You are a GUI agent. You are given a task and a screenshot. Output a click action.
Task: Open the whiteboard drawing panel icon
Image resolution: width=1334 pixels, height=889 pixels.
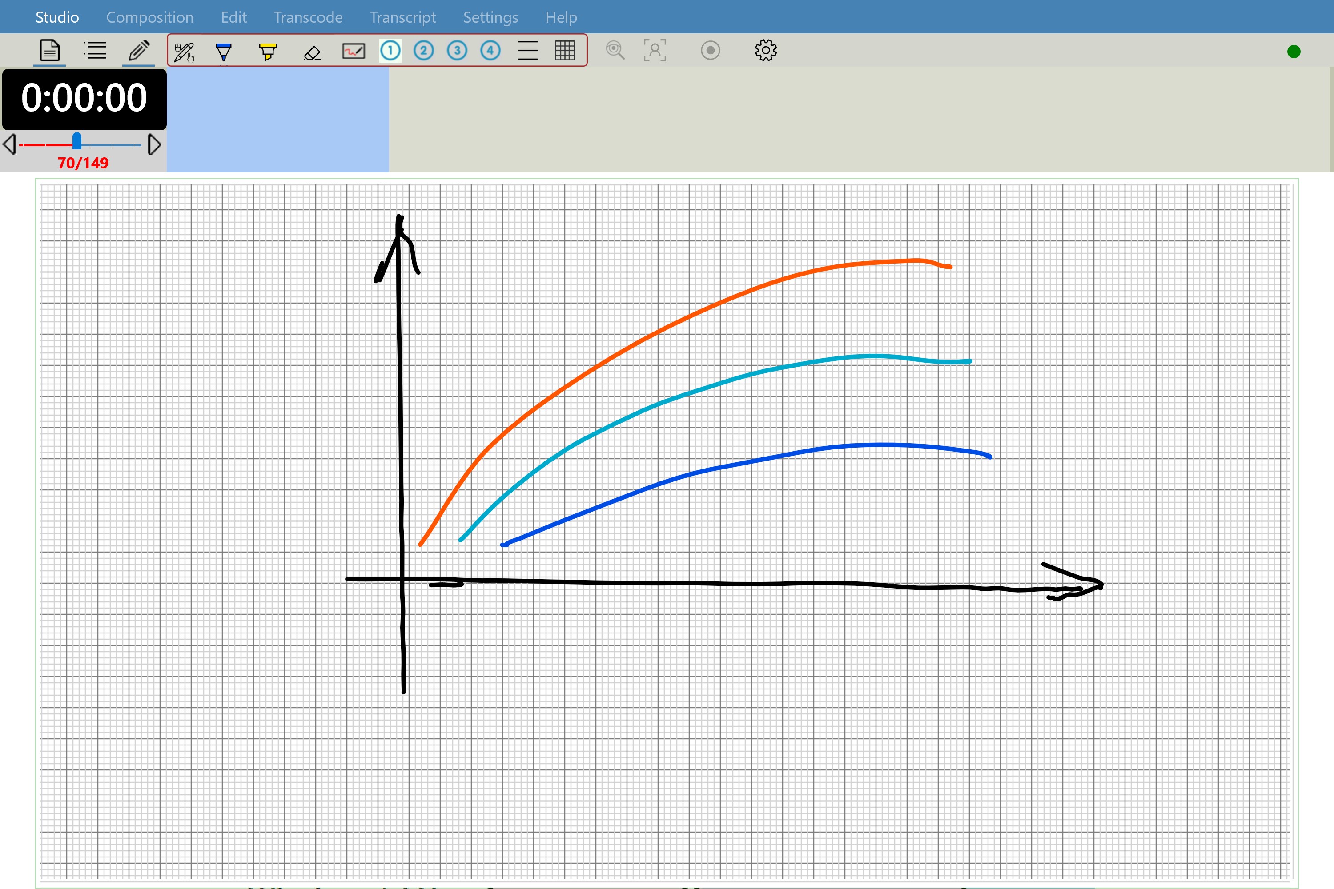(354, 52)
